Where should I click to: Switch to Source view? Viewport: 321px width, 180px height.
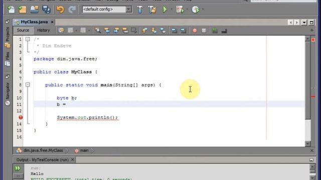click(x=23, y=30)
